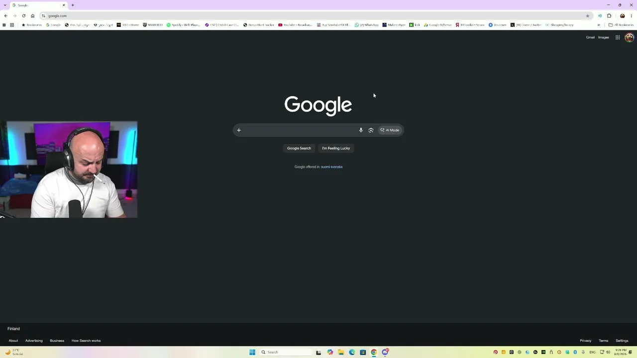This screenshot has width=637, height=358.
Task: Switch Google language to suomi
Action: click(x=325, y=167)
